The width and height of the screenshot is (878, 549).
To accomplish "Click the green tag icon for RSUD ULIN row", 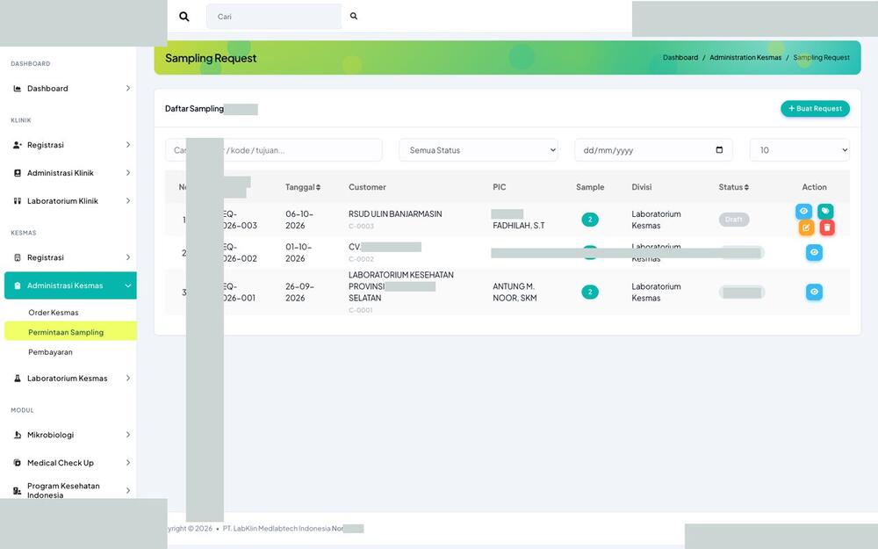I will pos(825,211).
